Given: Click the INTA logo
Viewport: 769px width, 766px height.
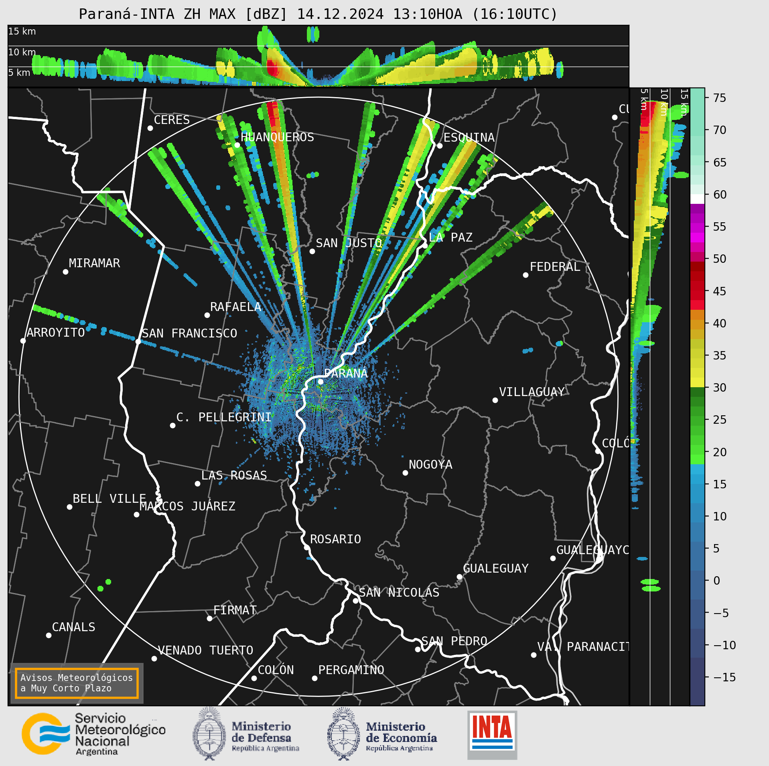Looking at the screenshot, I should [492, 735].
